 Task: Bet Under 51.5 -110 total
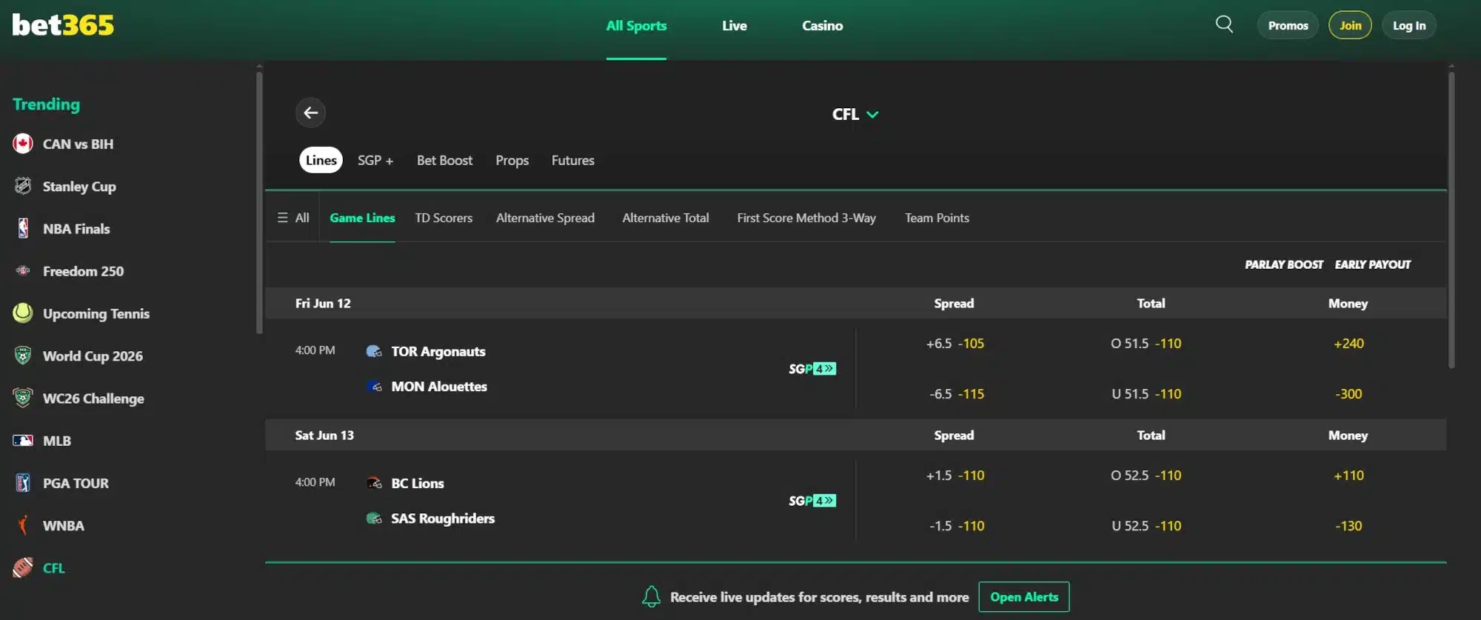[1146, 394]
